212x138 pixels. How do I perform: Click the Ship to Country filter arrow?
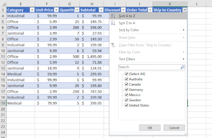[x=184, y=10]
